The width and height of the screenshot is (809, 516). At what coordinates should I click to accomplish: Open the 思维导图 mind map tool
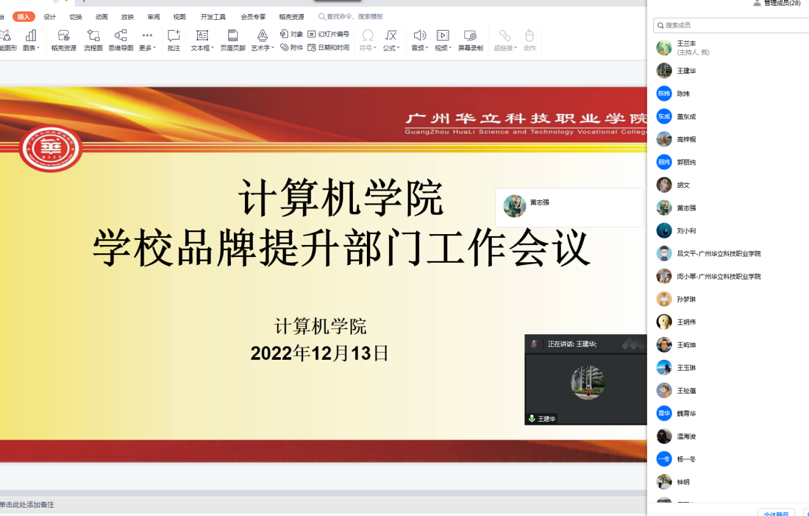(121, 40)
